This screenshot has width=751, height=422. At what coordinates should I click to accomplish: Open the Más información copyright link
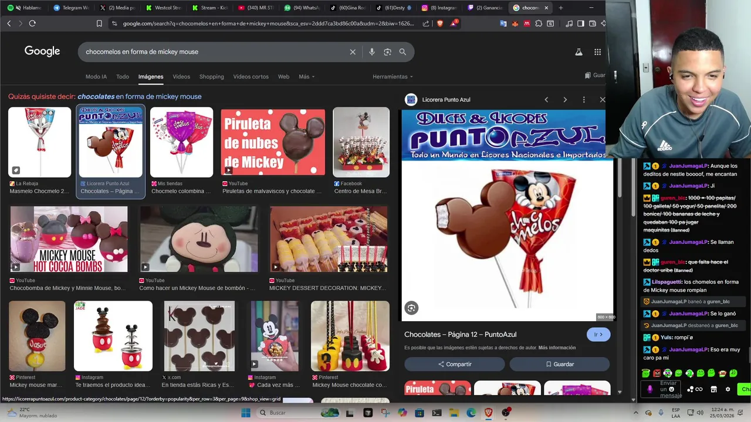pyautogui.click(x=557, y=348)
